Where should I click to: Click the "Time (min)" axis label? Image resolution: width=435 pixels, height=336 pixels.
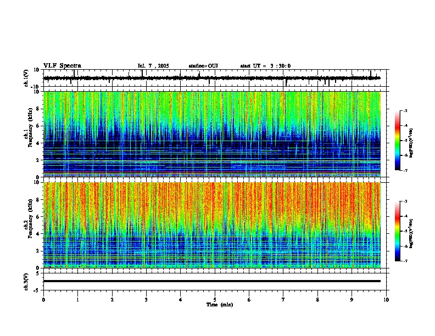pos(220,305)
